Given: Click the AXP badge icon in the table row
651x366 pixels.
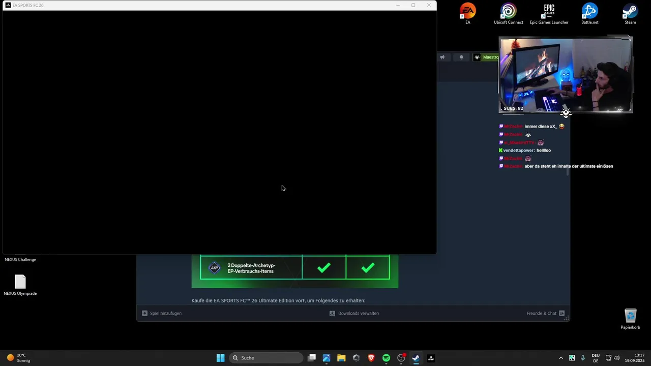Looking at the screenshot, I should (214, 268).
